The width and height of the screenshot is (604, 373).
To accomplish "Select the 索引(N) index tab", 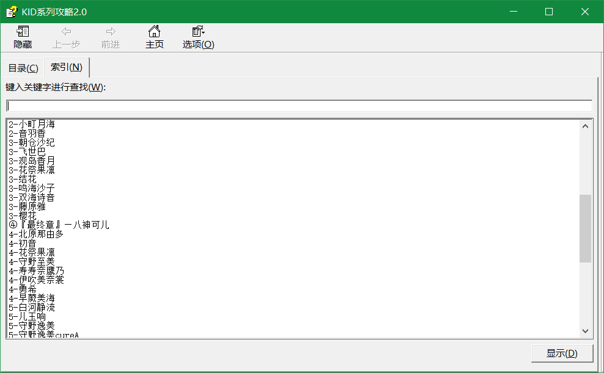I will click(x=67, y=67).
